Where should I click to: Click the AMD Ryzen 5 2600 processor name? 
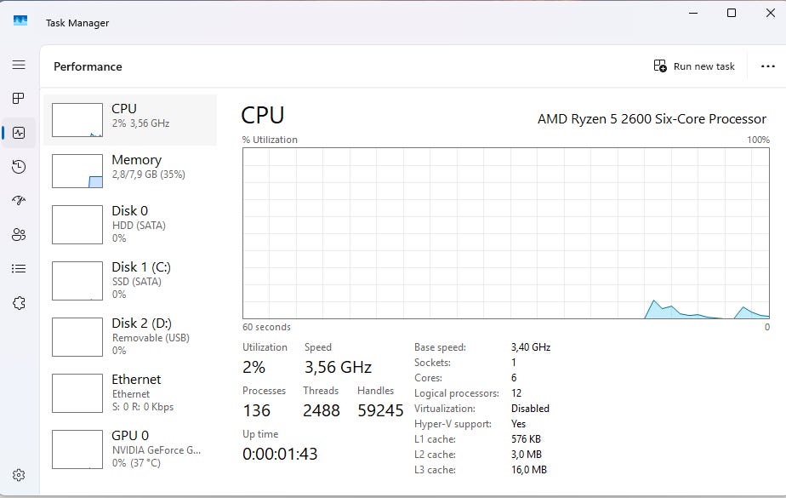(652, 119)
